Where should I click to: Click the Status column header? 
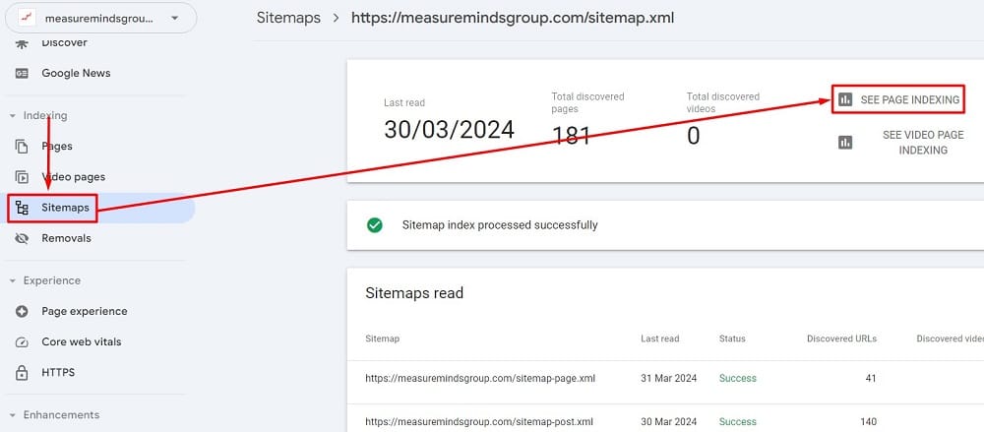tap(732, 339)
